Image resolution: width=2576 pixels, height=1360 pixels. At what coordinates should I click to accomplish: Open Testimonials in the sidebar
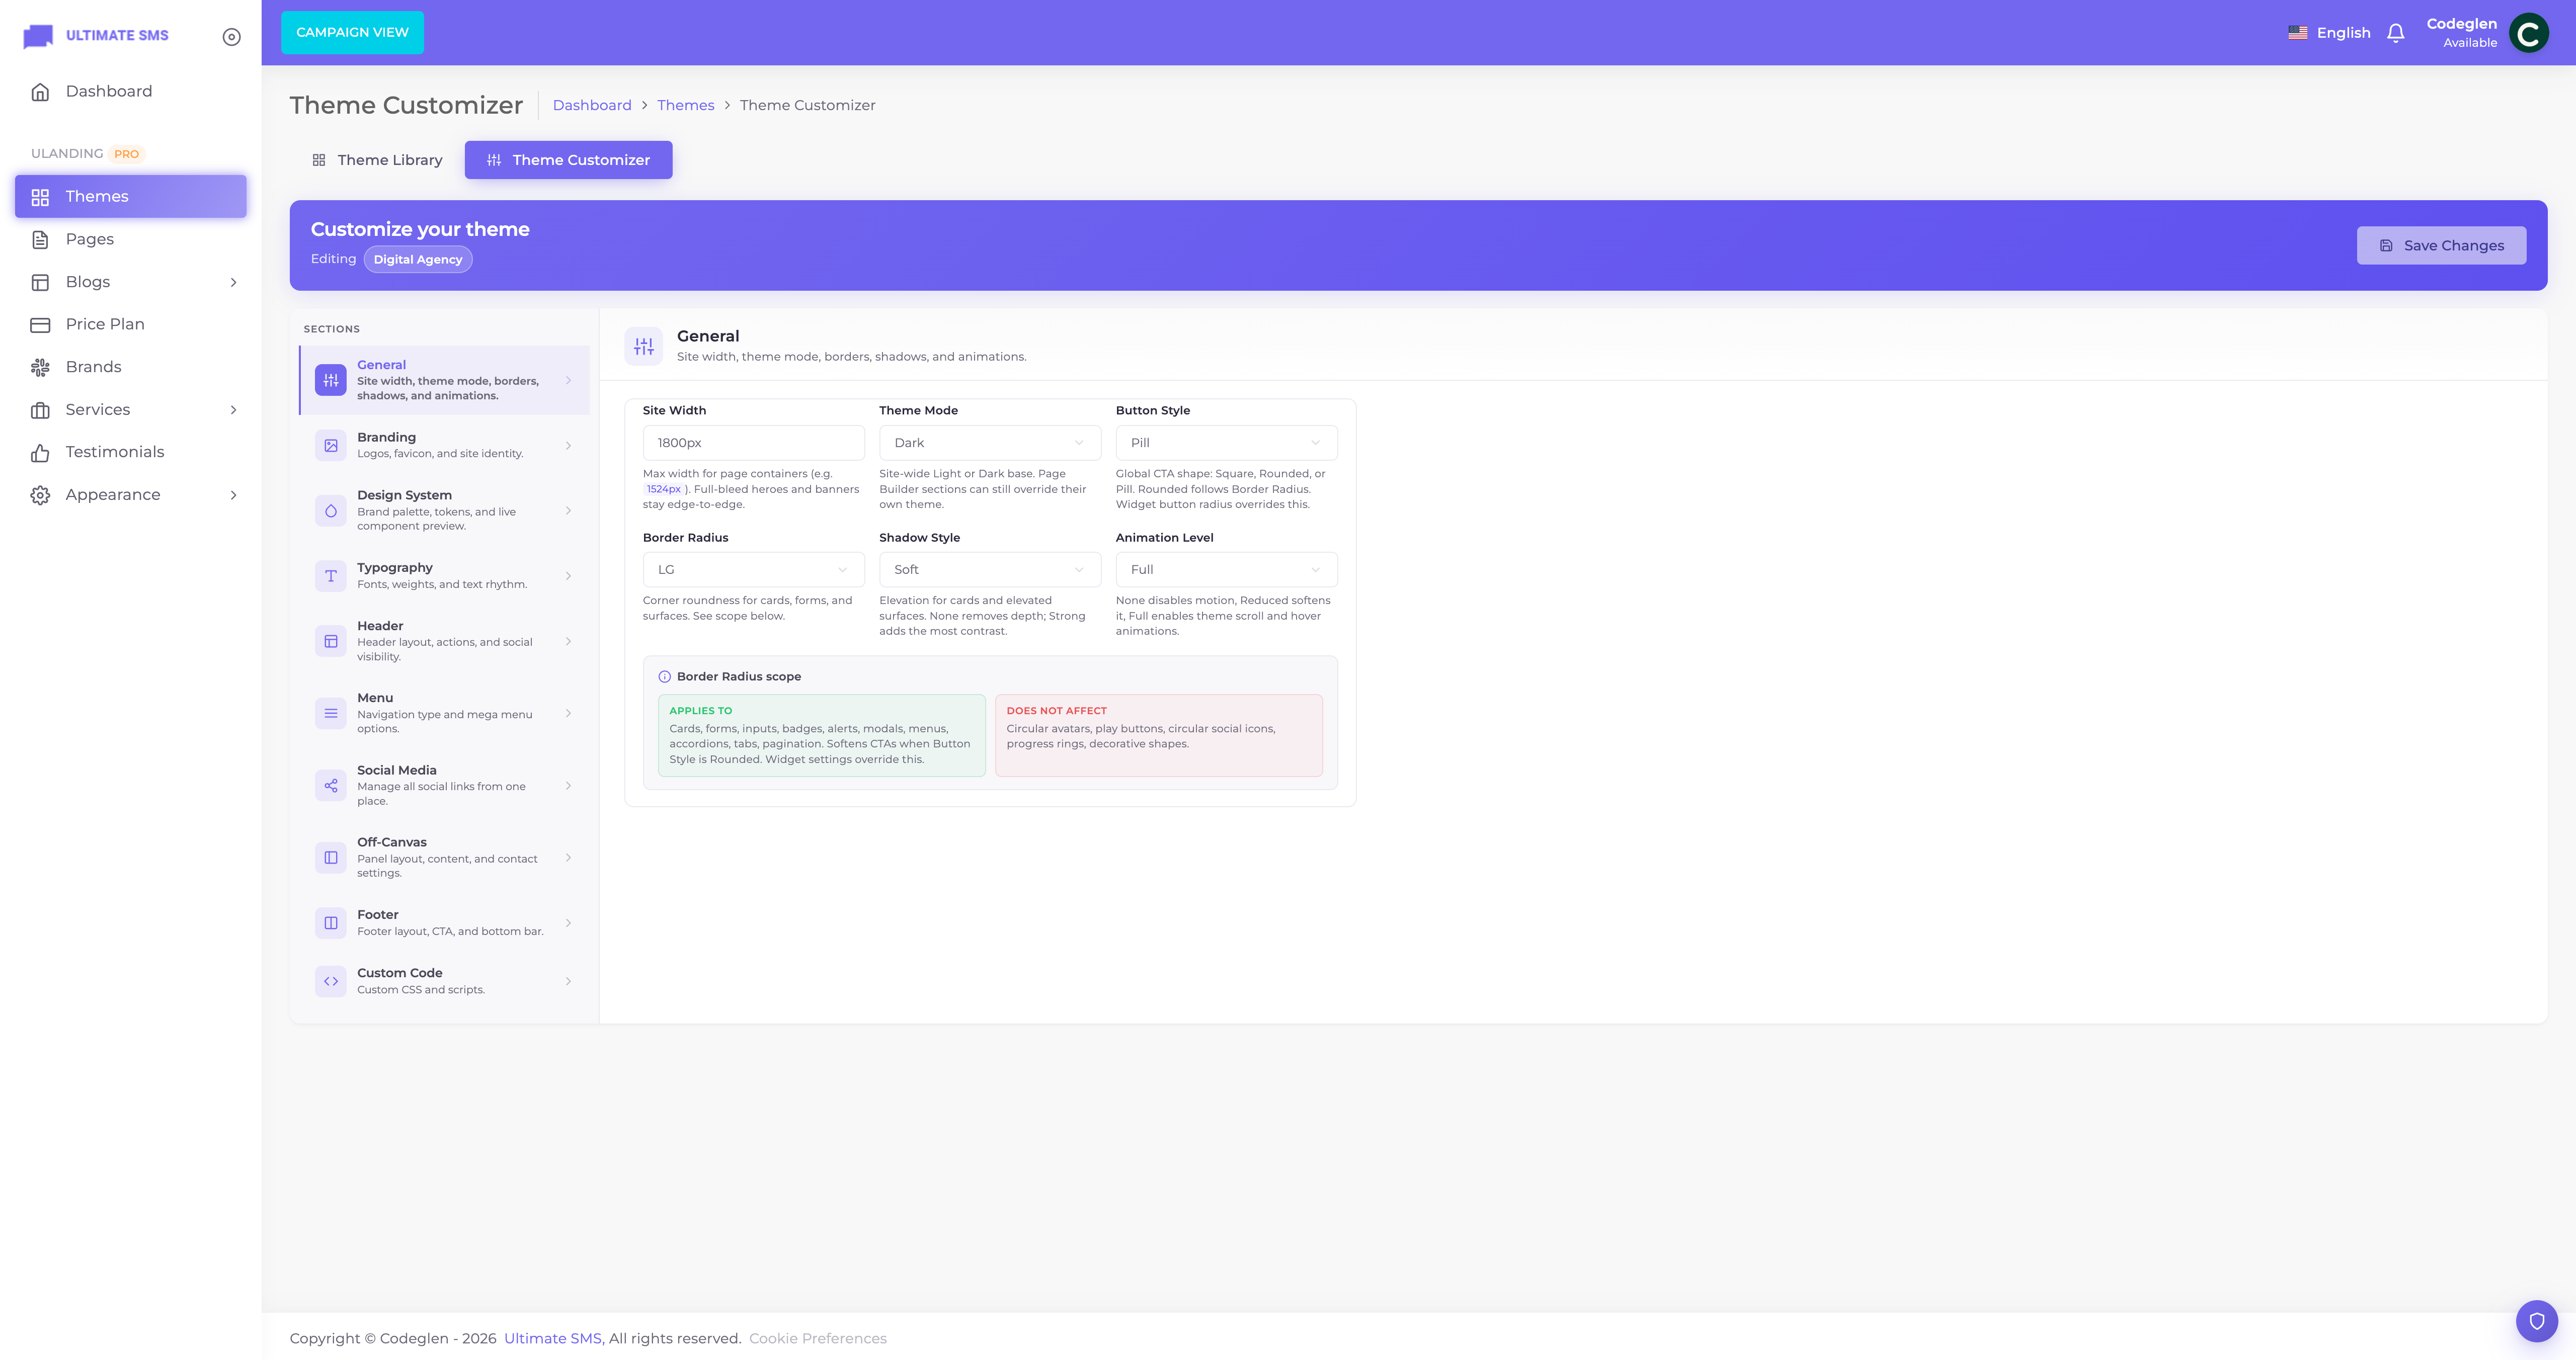click(x=131, y=453)
